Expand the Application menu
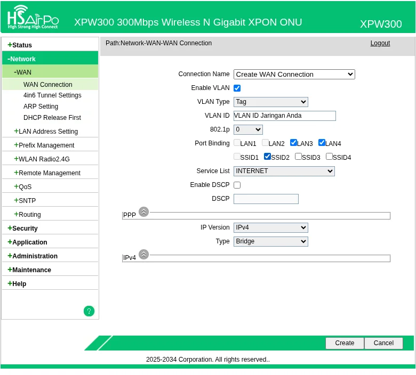This screenshot has width=416, height=375. tap(50, 242)
